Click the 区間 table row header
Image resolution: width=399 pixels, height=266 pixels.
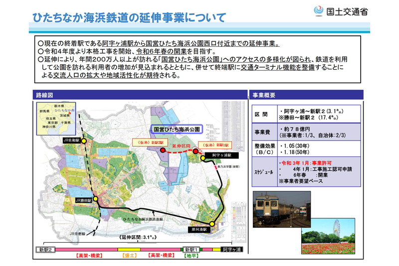pos(264,115)
